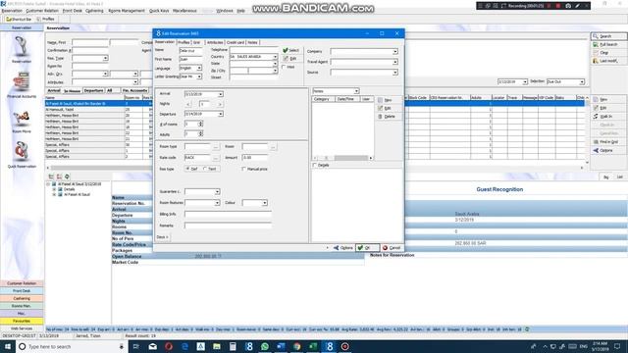The image size is (628, 353).
Task: Click Edit profile button beside Country field
Action: click(x=291, y=59)
